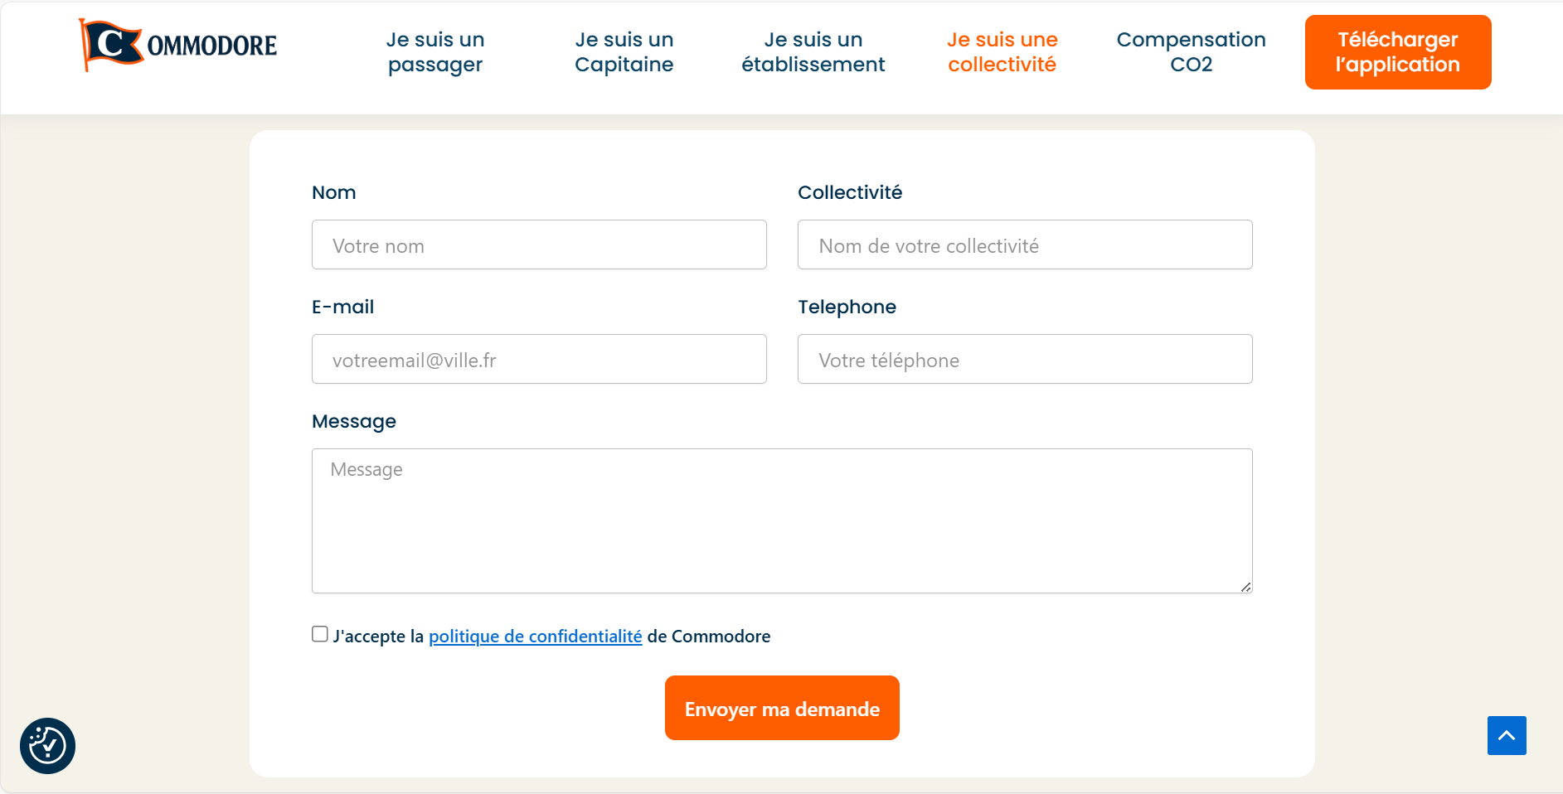Click the 'Telephone' field label
This screenshot has width=1563, height=794.
(847, 307)
